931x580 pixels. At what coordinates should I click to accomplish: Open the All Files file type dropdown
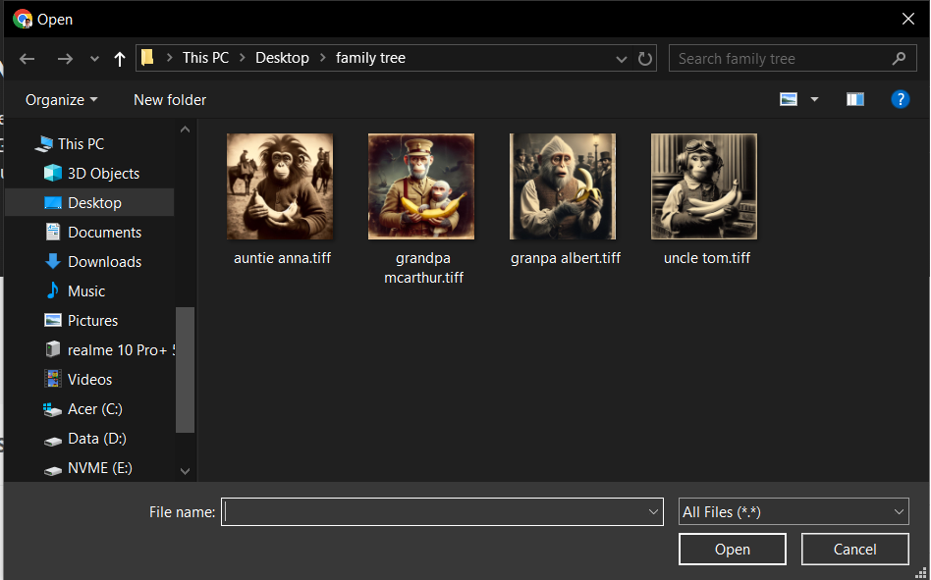794,511
